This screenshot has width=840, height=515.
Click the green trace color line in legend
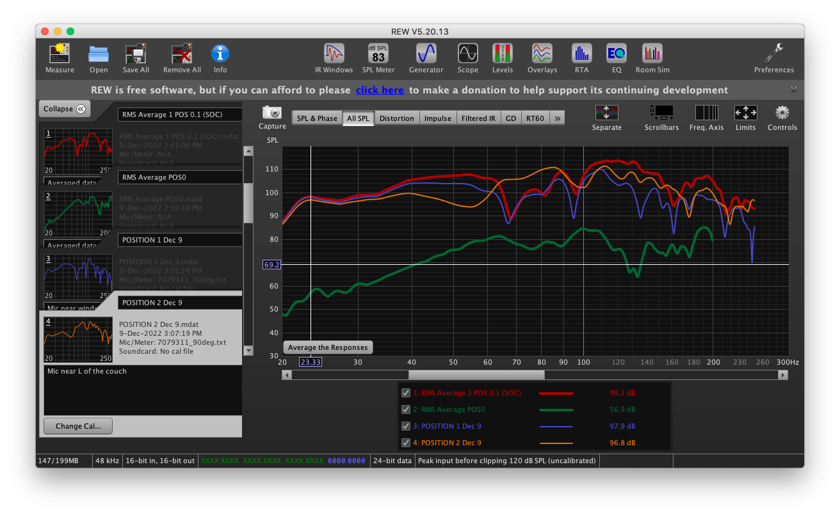click(x=556, y=409)
